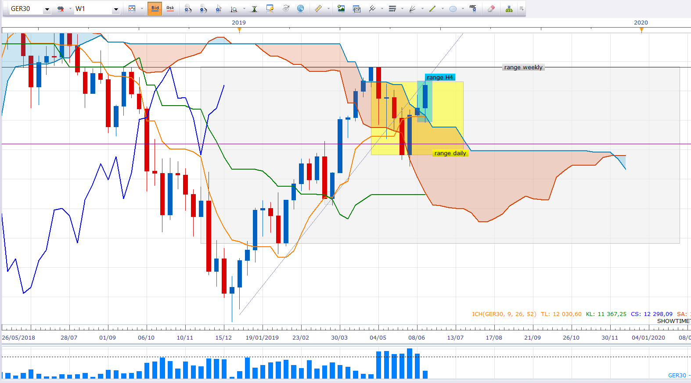Click the 'range weekly' chart label
The height and width of the screenshot is (383, 691).
pyautogui.click(x=523, y=67)
